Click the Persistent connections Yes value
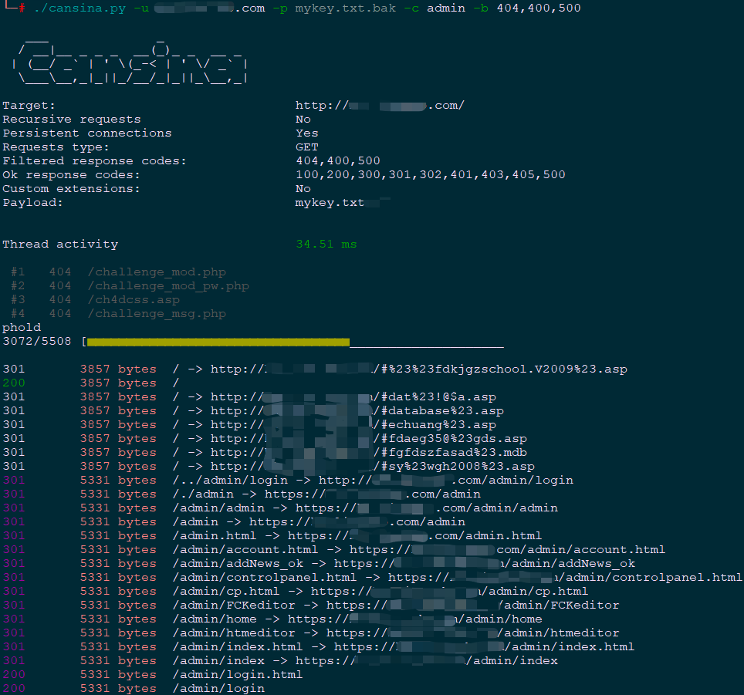Viewport: 744px width, 695px height. coord(307,133)
